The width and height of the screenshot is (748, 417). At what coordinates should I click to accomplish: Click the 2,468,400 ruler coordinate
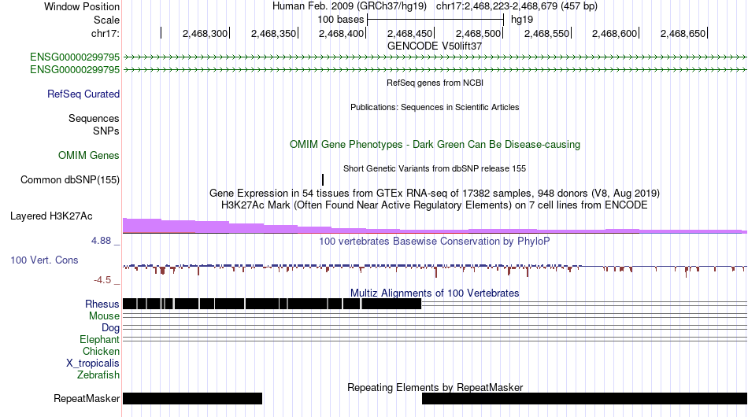tap(342, 33)
